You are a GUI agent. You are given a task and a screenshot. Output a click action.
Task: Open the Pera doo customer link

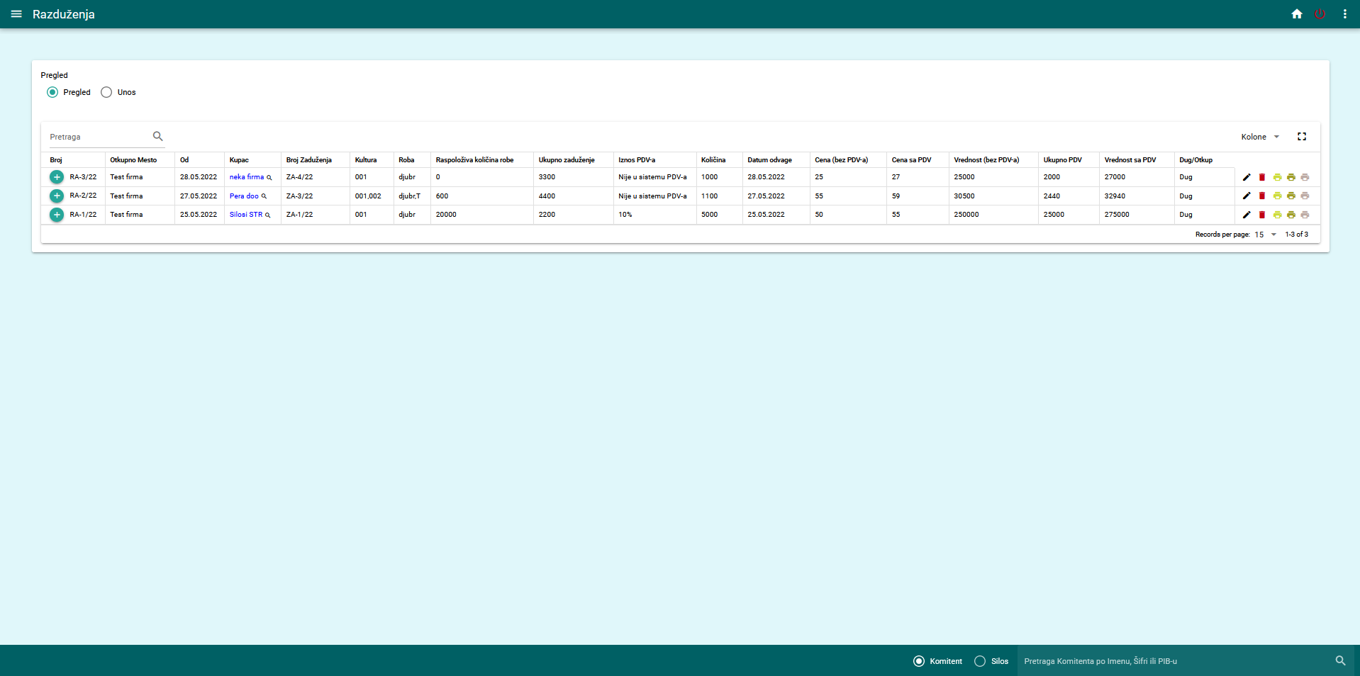click(245, 196)
